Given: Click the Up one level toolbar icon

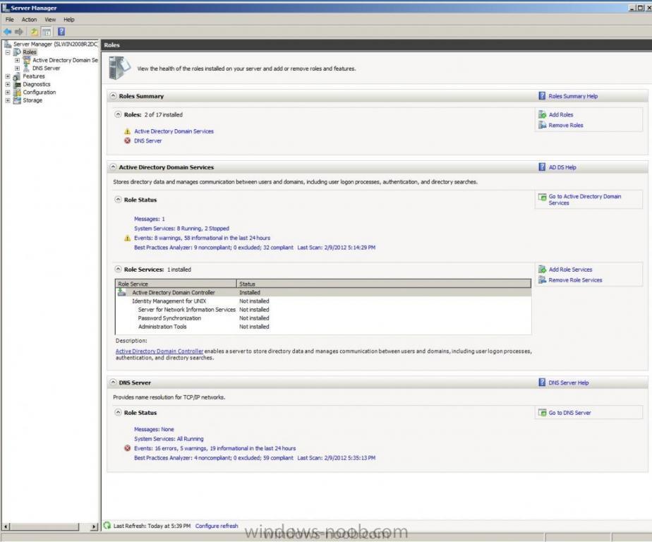Looking at the screenshot, I should click(x=35, y=32).
